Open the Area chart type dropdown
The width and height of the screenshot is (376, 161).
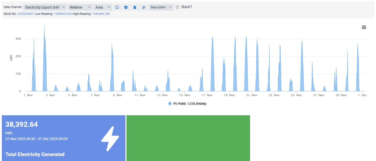(103, 7)
